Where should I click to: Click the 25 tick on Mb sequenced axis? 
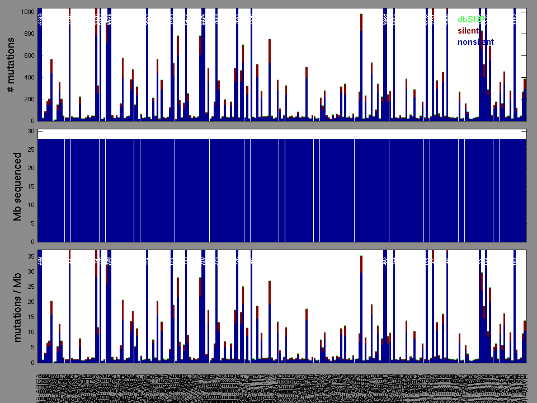[31, 150]
